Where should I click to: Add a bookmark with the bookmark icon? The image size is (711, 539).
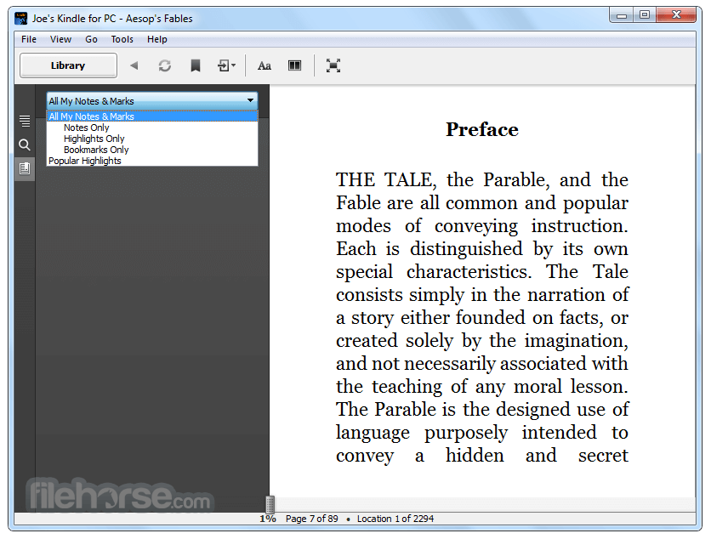(x=196, y=65)
